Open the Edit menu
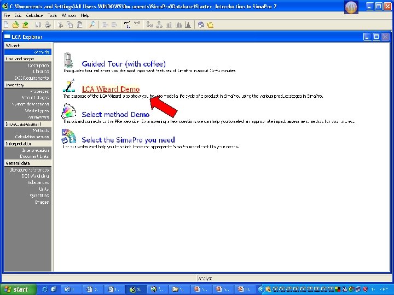 (18, 15)
